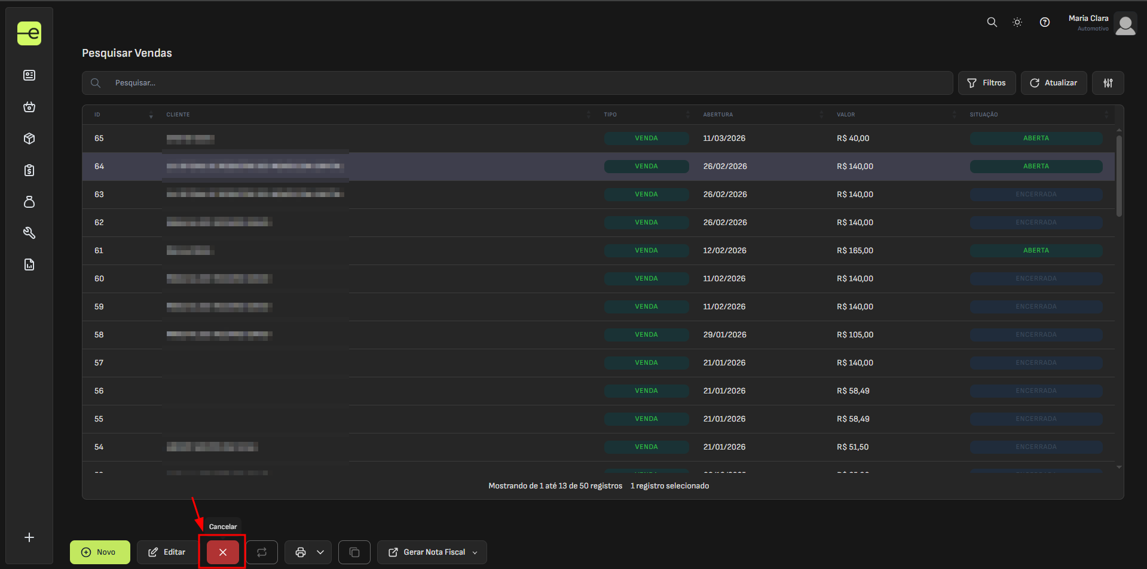1147x569 pixels.
Task: Click the Pesquisar search input field
Action: point(526,83)
